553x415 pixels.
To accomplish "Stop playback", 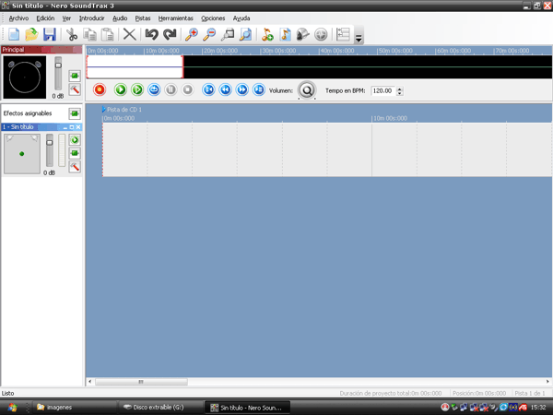I will pos(188,90).
